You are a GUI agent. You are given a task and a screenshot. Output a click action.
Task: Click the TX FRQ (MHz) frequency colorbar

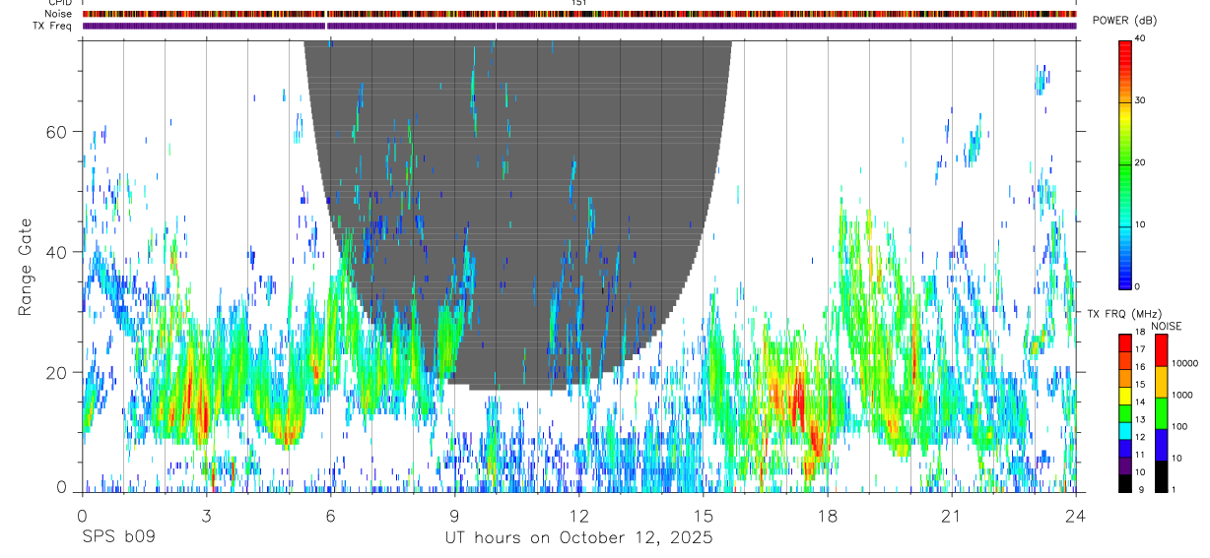click(x=1124, y=413)
